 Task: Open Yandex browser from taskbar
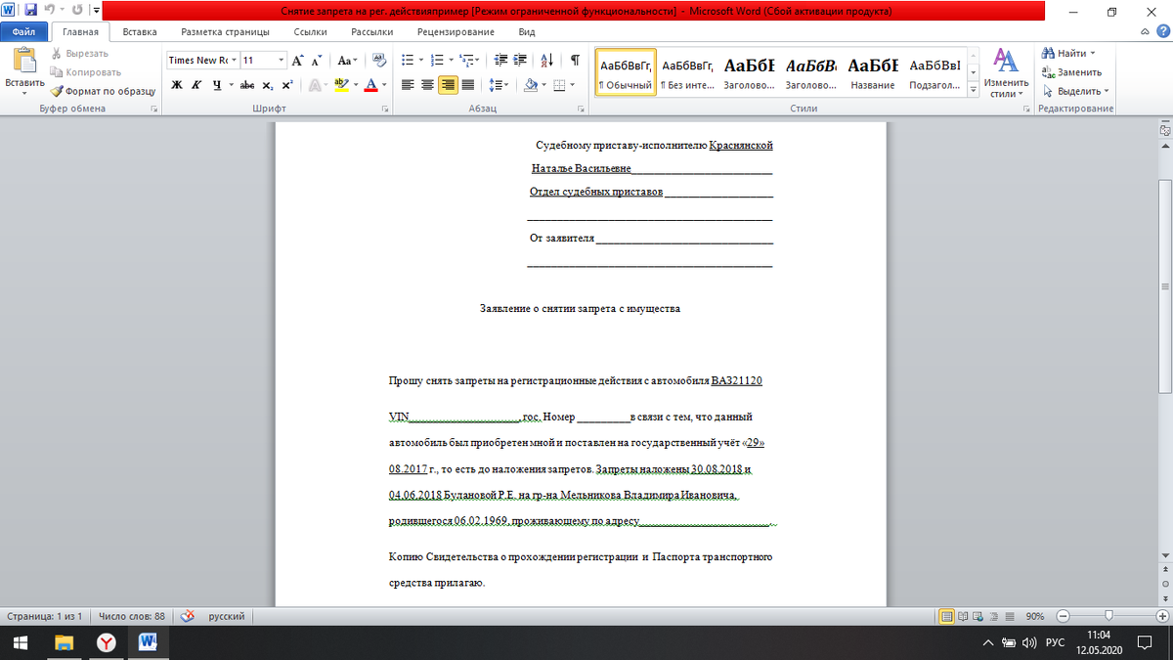click(106, 642)
